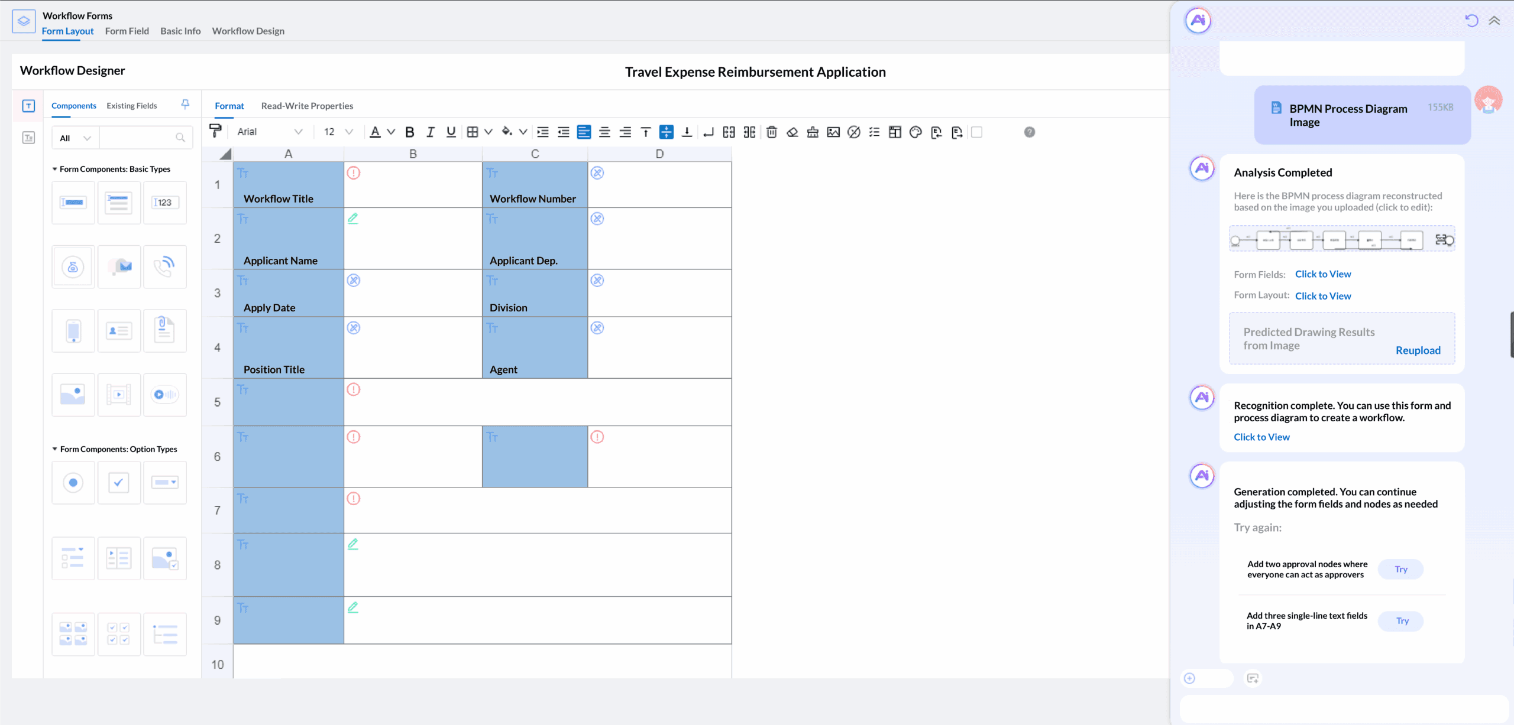Align text to top

coord(646,132)
